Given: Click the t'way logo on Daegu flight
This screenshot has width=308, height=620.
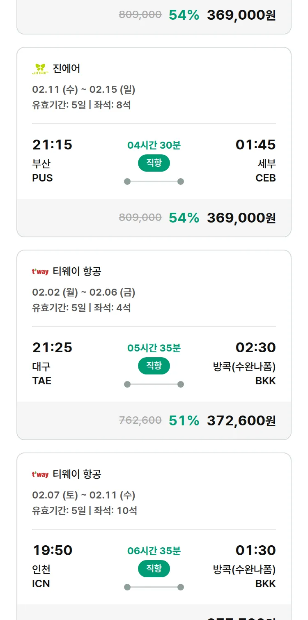Looking at the screenshot, I should click(x=40, y=272).
